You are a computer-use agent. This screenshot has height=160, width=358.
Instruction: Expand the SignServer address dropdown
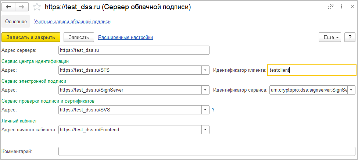[x=205, y=90]
